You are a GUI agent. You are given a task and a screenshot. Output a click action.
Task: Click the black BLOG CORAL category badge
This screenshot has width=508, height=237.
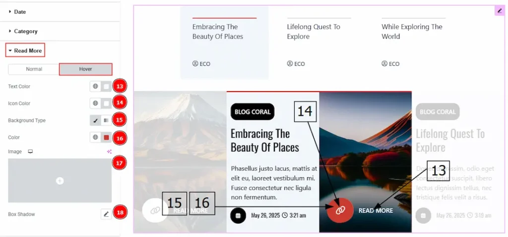point(253,112)
